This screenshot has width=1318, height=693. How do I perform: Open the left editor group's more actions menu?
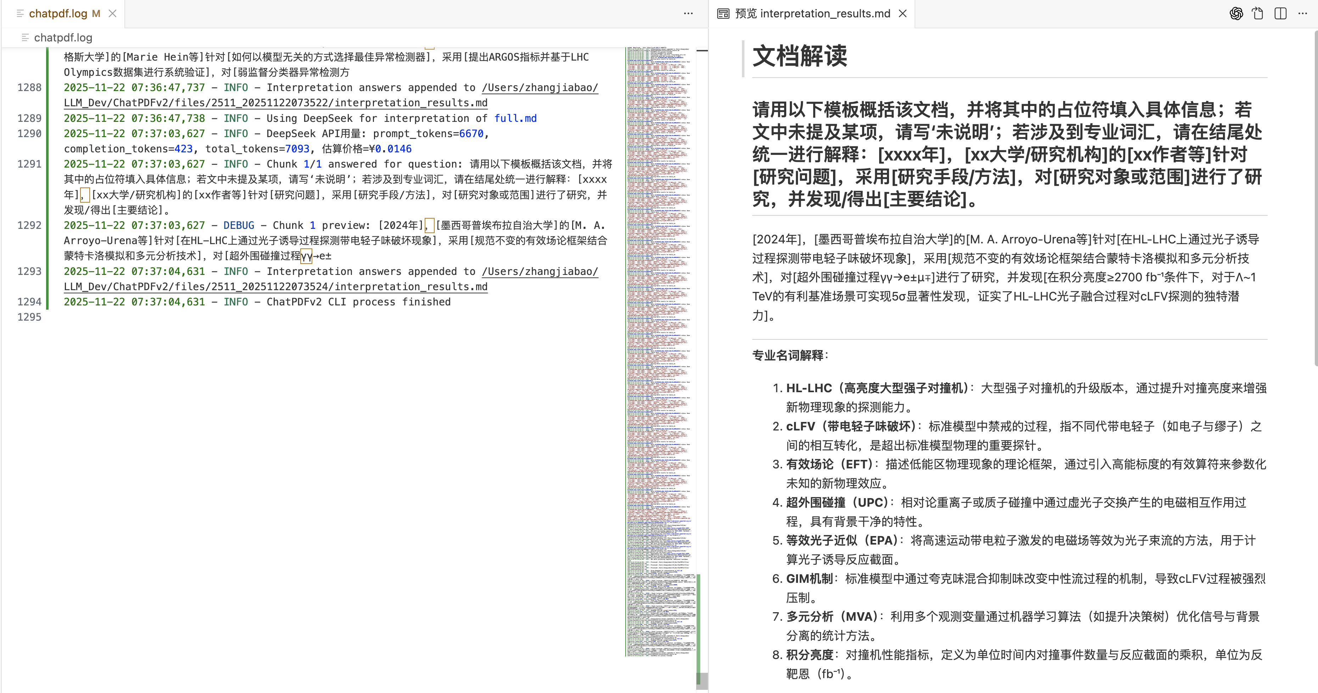688,14
